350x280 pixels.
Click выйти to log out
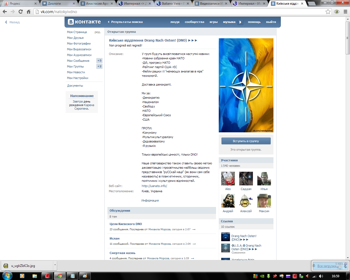tap(271, 22)
